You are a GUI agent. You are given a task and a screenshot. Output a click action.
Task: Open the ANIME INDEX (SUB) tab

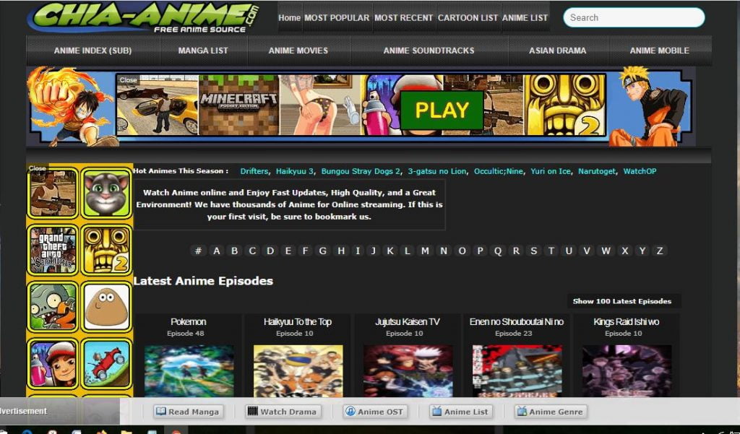[x=93, y=51]
